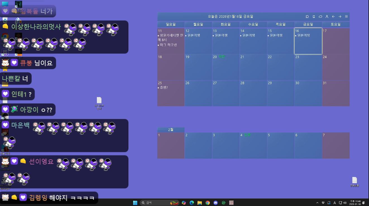This screenshot has width=369, height=206.
Task: Open Discord from the taskbar
Action: 215,203
